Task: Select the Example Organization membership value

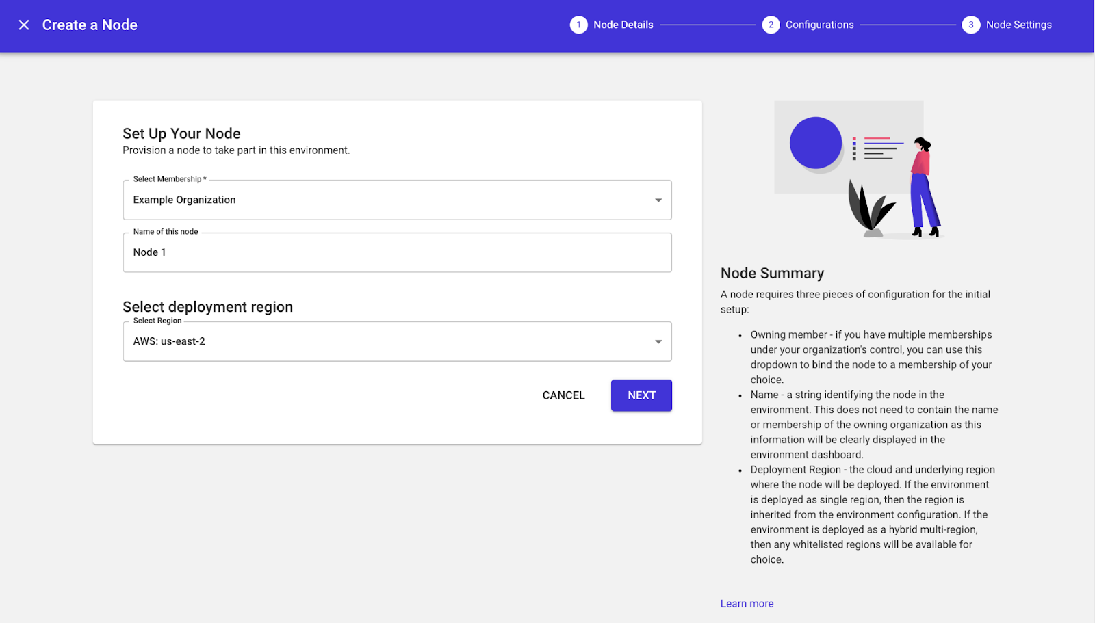Action: pyautogui.click(x=184, y=200)
